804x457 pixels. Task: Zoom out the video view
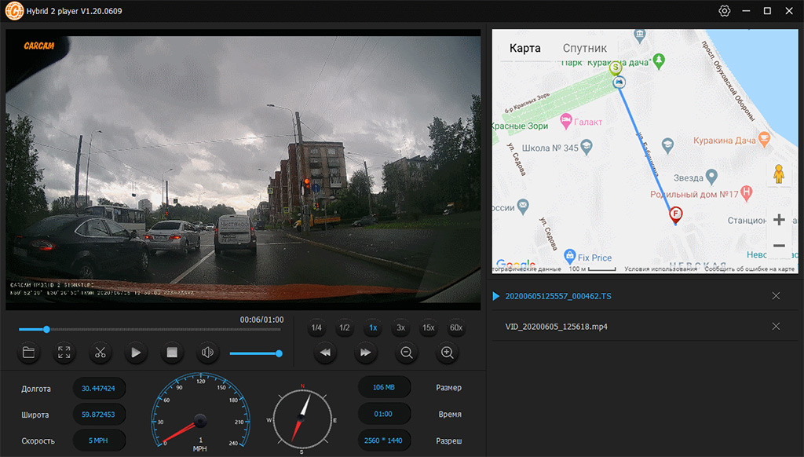click(x=406, y=353)
